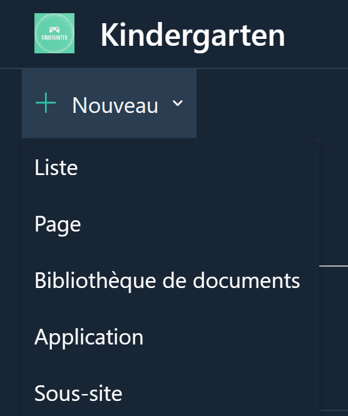Go to home via Kindergarten heading
This screenshot has height=416, width=348.
193,36
